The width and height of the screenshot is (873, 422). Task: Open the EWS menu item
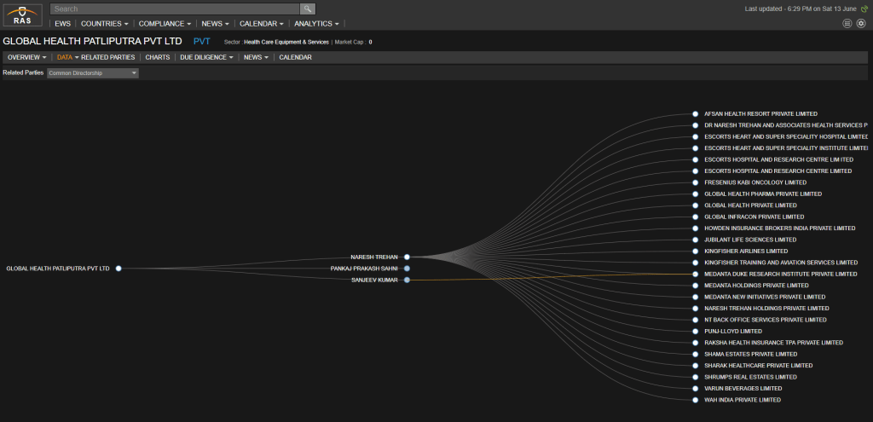(x=62, y=24)
